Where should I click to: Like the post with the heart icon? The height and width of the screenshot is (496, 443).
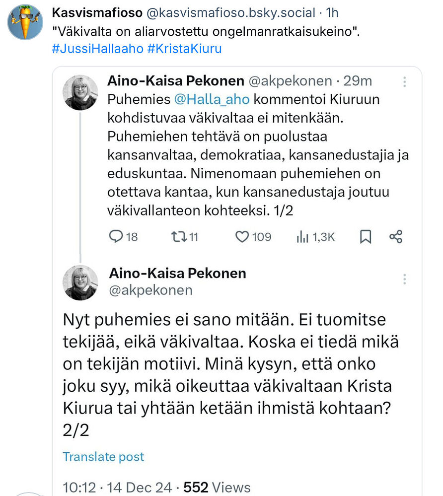[242, 237]
